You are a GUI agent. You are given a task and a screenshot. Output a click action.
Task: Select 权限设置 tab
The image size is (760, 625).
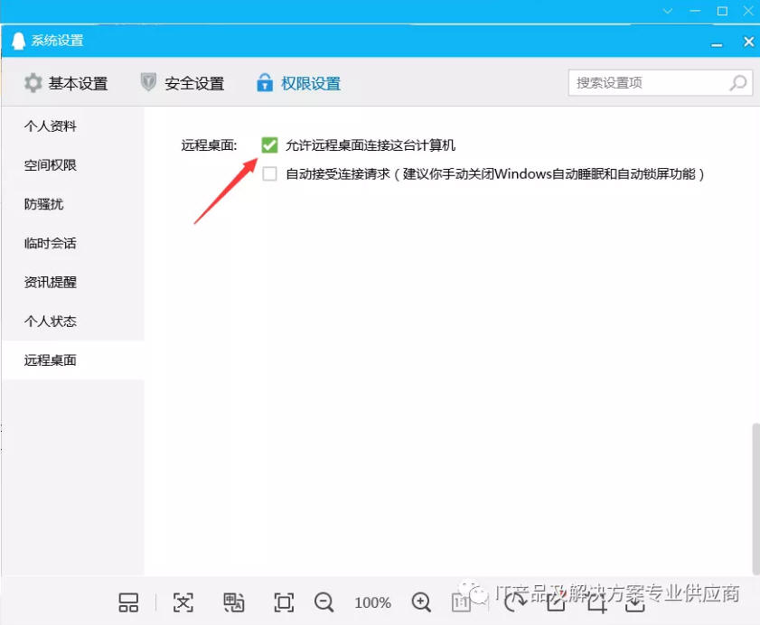click(x=298, y=83)
